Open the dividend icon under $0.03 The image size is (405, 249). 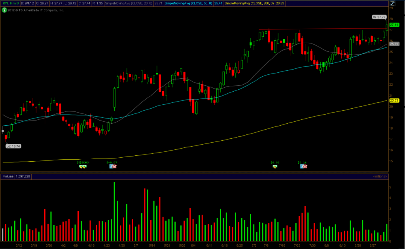pyautogui.click(x=275, y=166)
